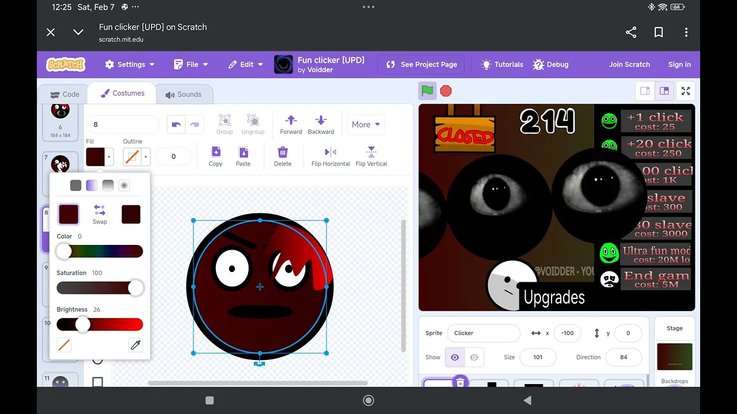Screen dimensions: 737x414
Task: Click the End game upgrade
Action: 656,279
